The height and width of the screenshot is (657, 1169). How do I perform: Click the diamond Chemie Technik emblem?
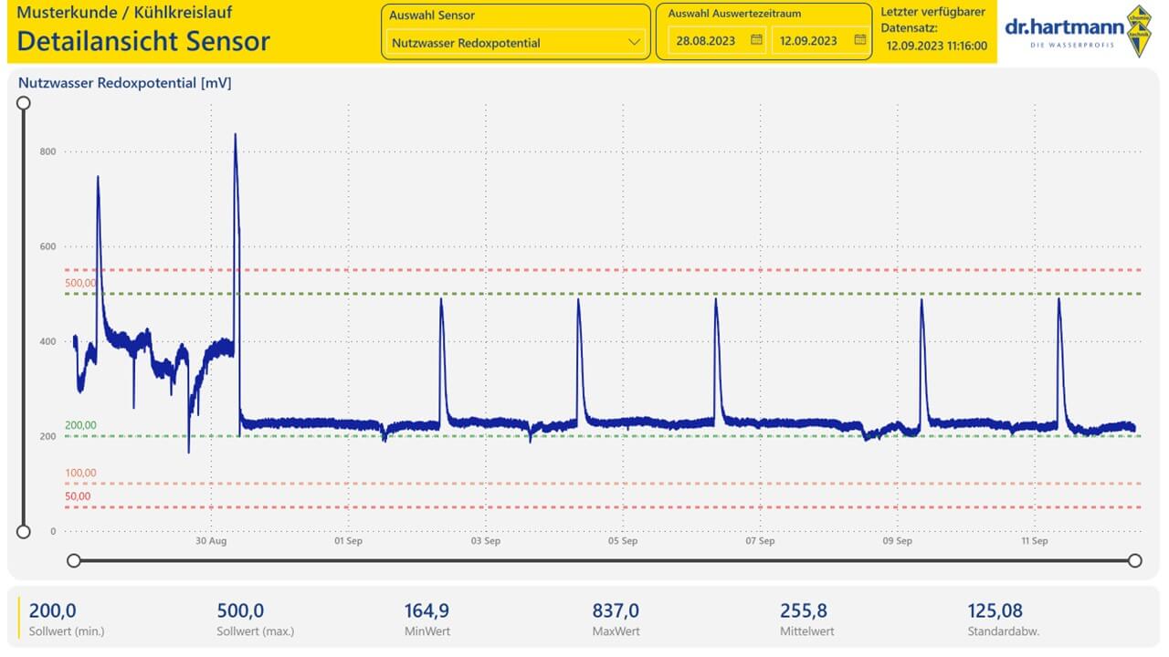[x=1138, y=33]
